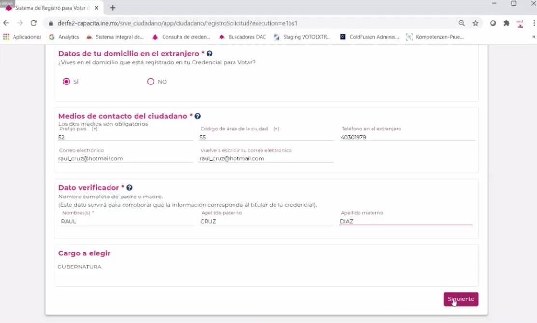Open the Chrome three-dot menu
537x323 pixels.
point(534,23)
